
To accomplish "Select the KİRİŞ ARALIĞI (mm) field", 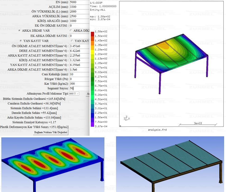I will point(79,21).
